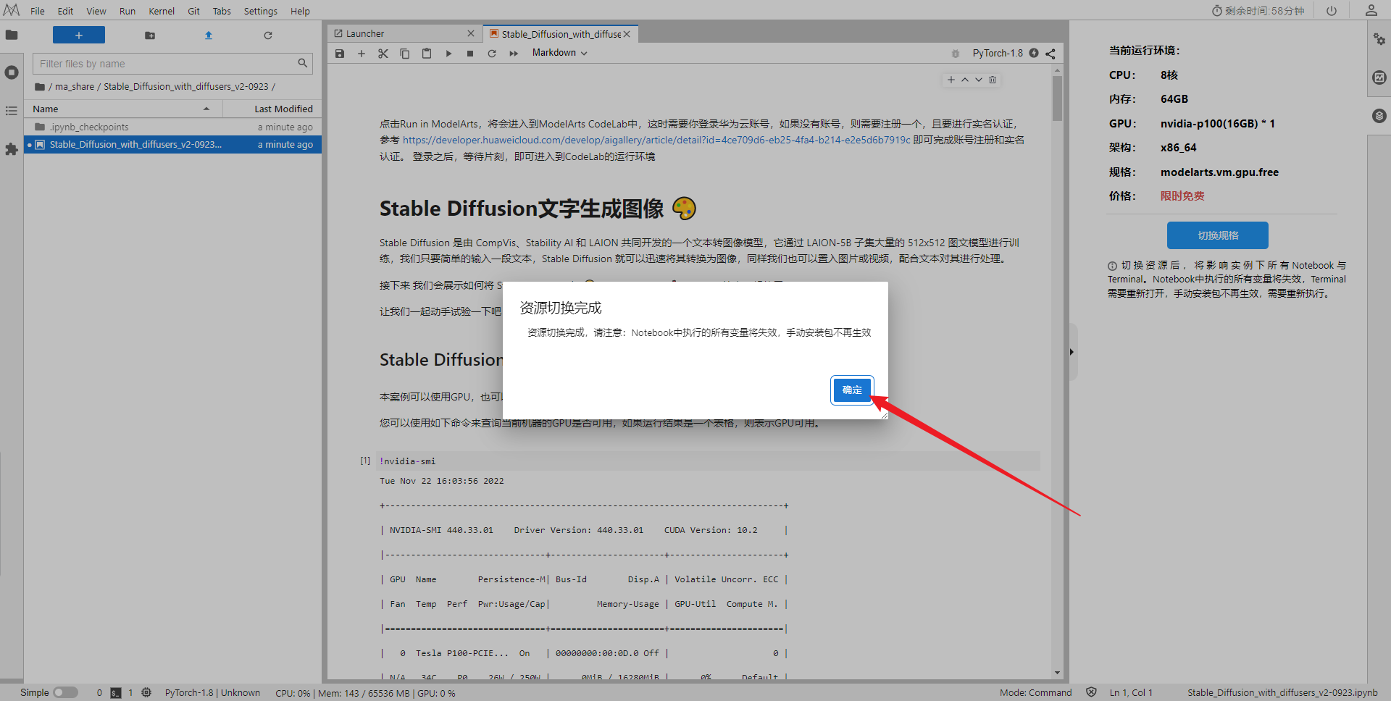Open the user account icon
The width and height of the screenshot is (1391, 701).
coord(1371,11)
